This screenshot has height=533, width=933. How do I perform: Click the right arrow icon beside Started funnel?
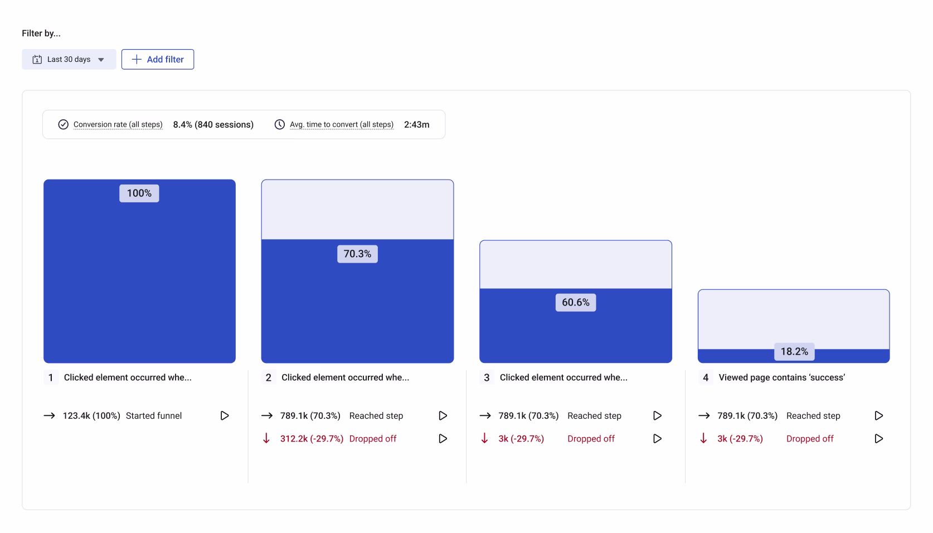(x=50, y=415)
